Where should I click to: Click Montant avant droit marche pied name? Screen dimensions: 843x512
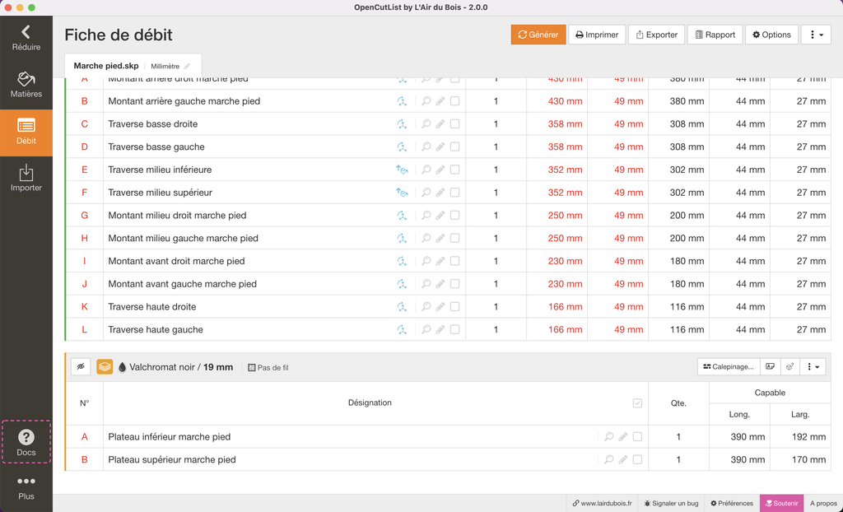176,261
